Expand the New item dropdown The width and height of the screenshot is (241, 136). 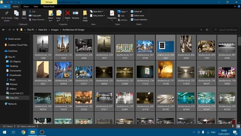coord(97,12)
